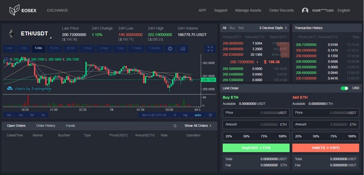Set chart range to 3m
364x175 pixels.
click(9, 115)
